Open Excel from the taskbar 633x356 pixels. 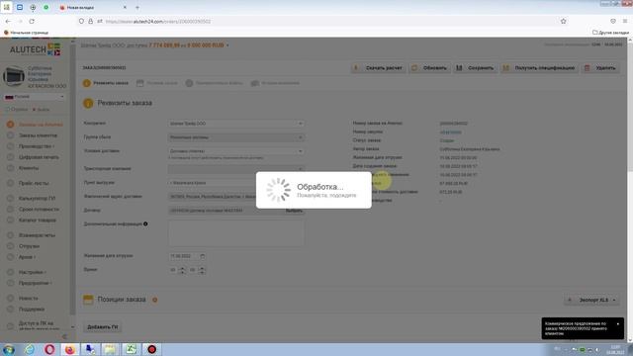pos(131,349)
